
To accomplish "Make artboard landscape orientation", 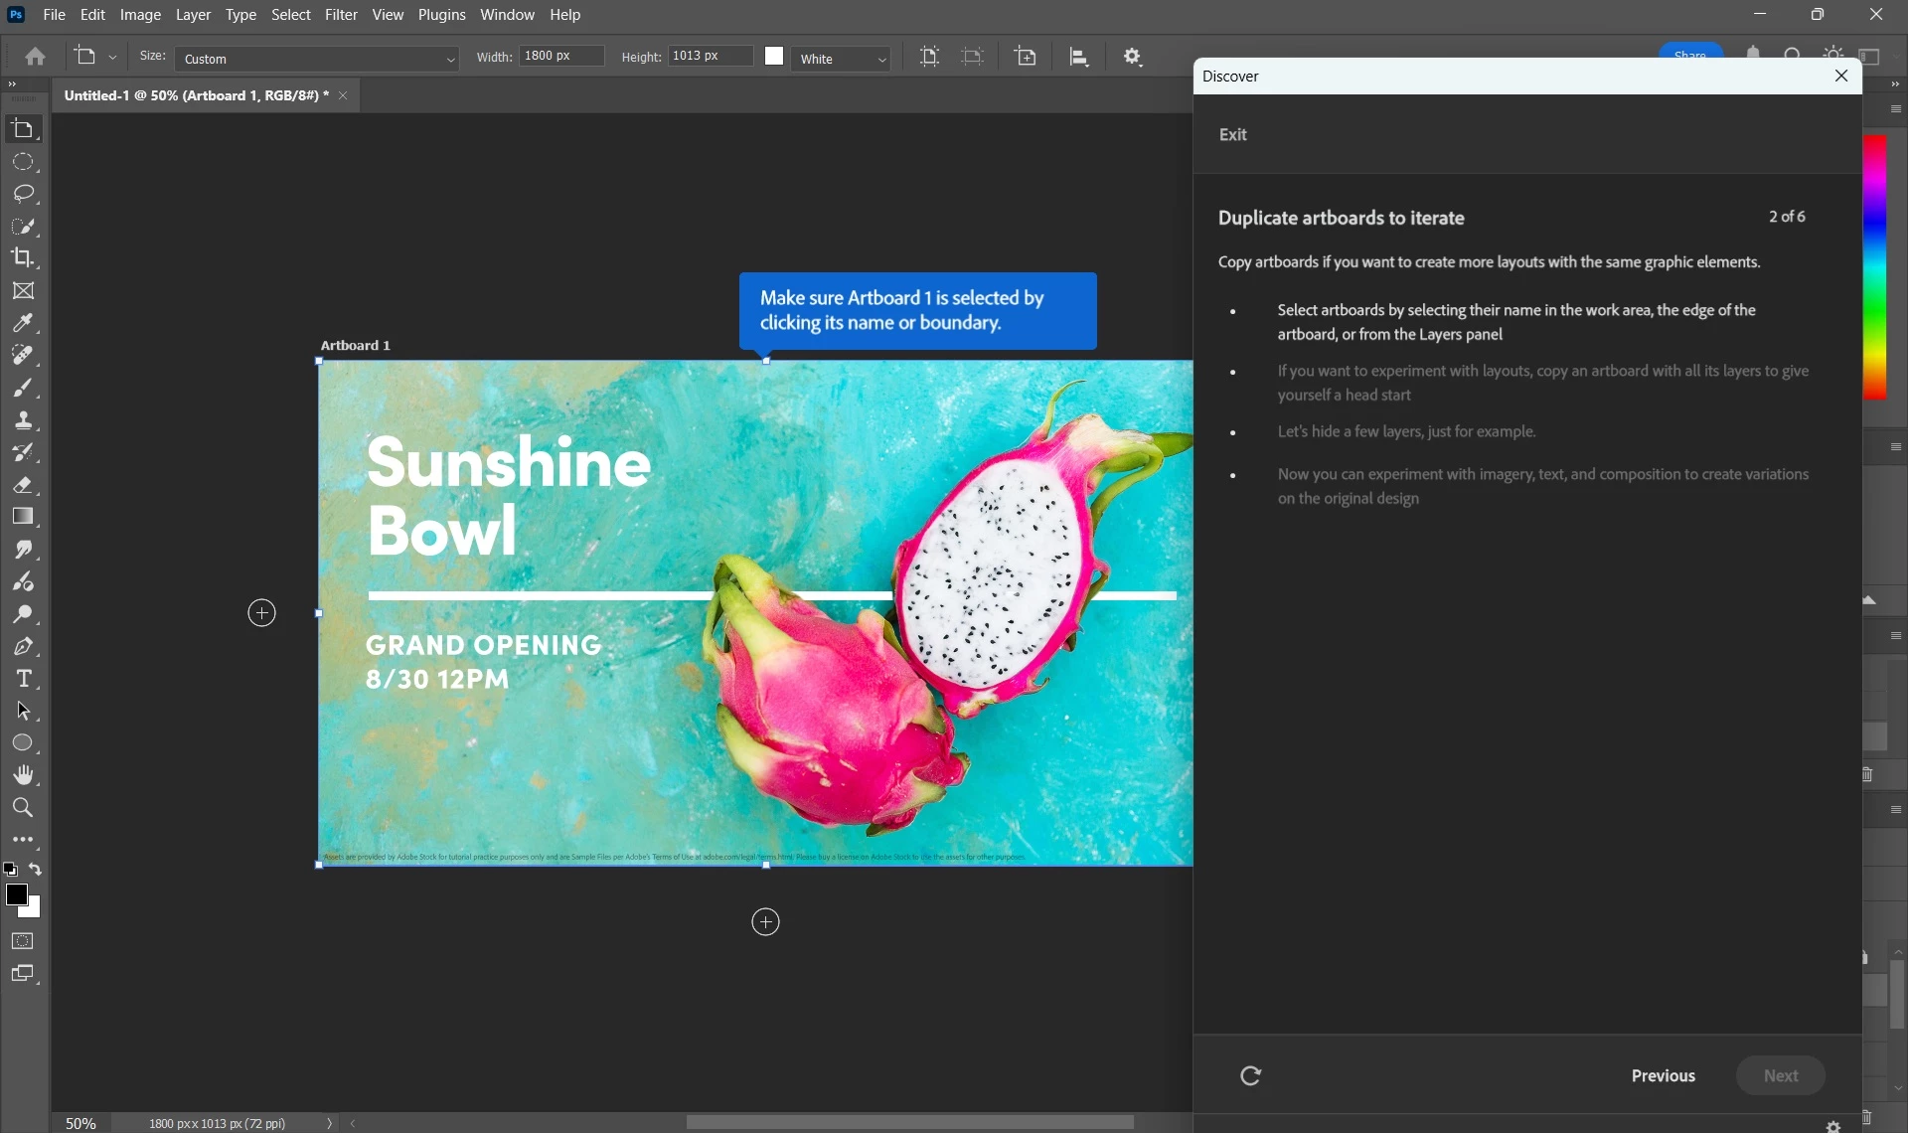I will click(x=973, y=57).
